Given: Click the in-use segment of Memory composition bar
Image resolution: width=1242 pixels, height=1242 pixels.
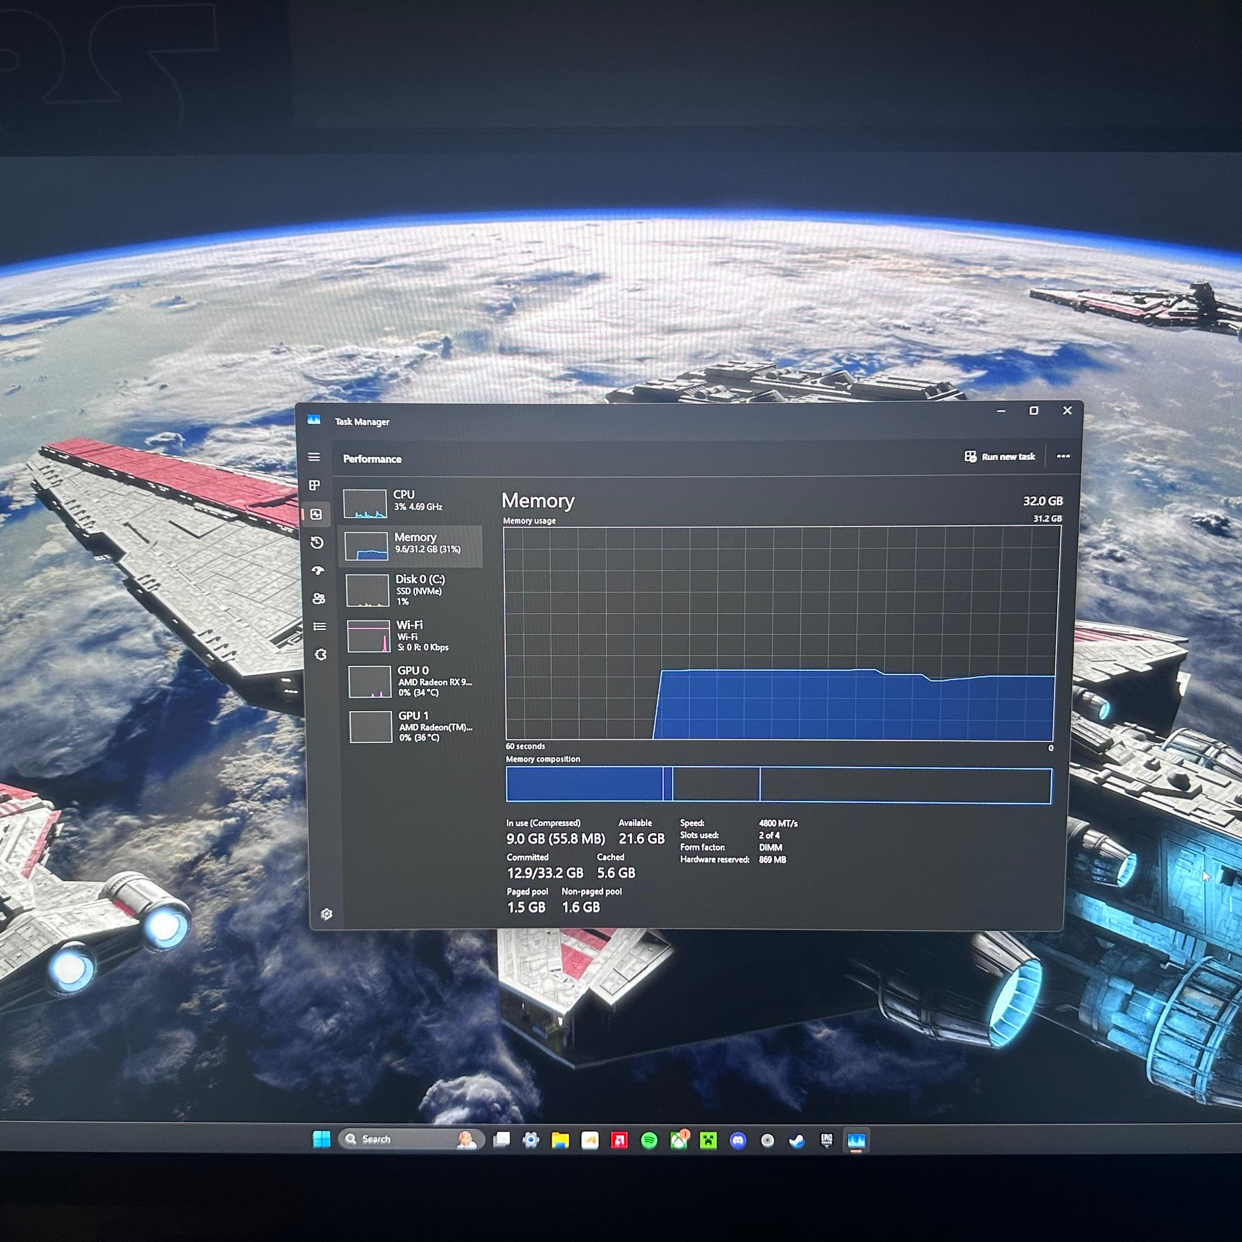Looking at the screenshot, I should coord(585,784).
